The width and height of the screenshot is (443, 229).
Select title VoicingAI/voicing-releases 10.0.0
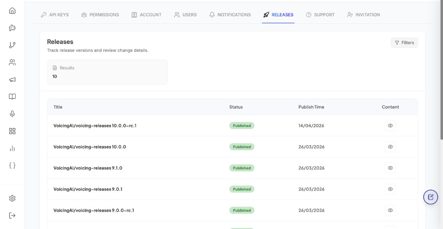90,147
